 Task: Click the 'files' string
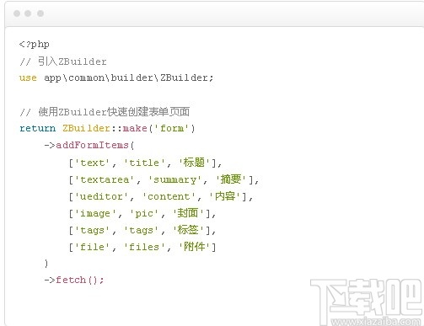pos(144,247)
